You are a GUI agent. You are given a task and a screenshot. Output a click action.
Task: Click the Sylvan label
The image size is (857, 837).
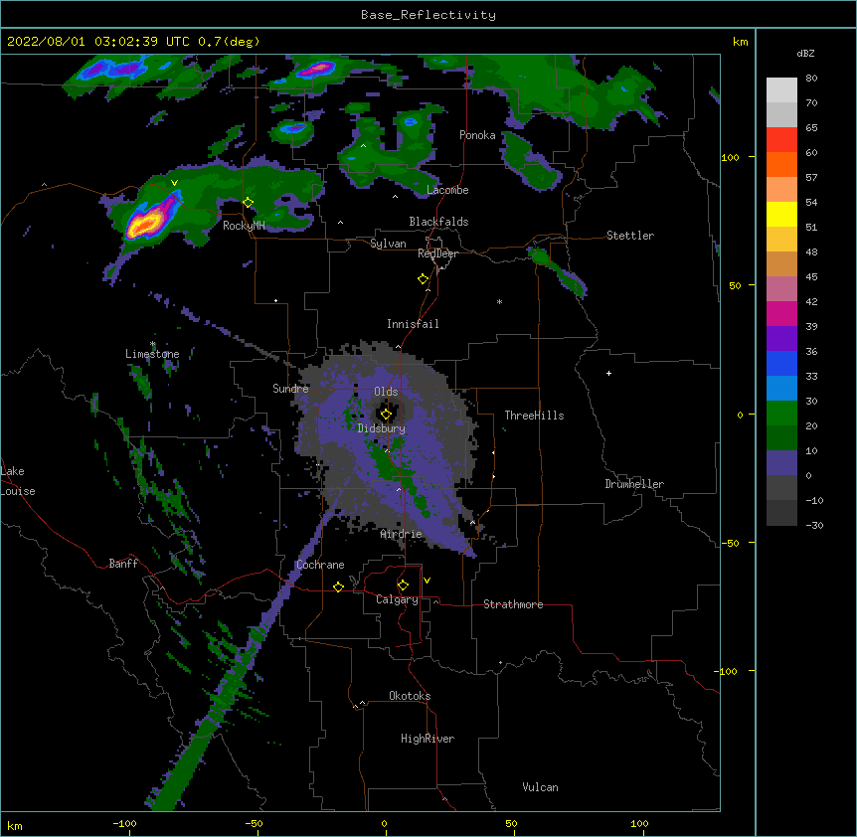(x=388, y=244)
